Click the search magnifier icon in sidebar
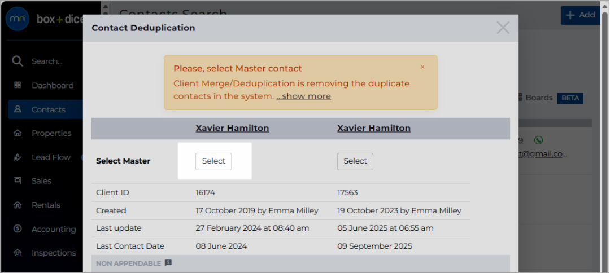The image size is (610, 273). (x=18, y=61)
